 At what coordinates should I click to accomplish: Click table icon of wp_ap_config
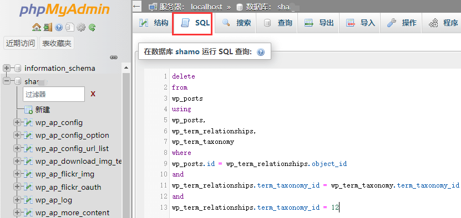pyautogui.click(x=28, y=122)
